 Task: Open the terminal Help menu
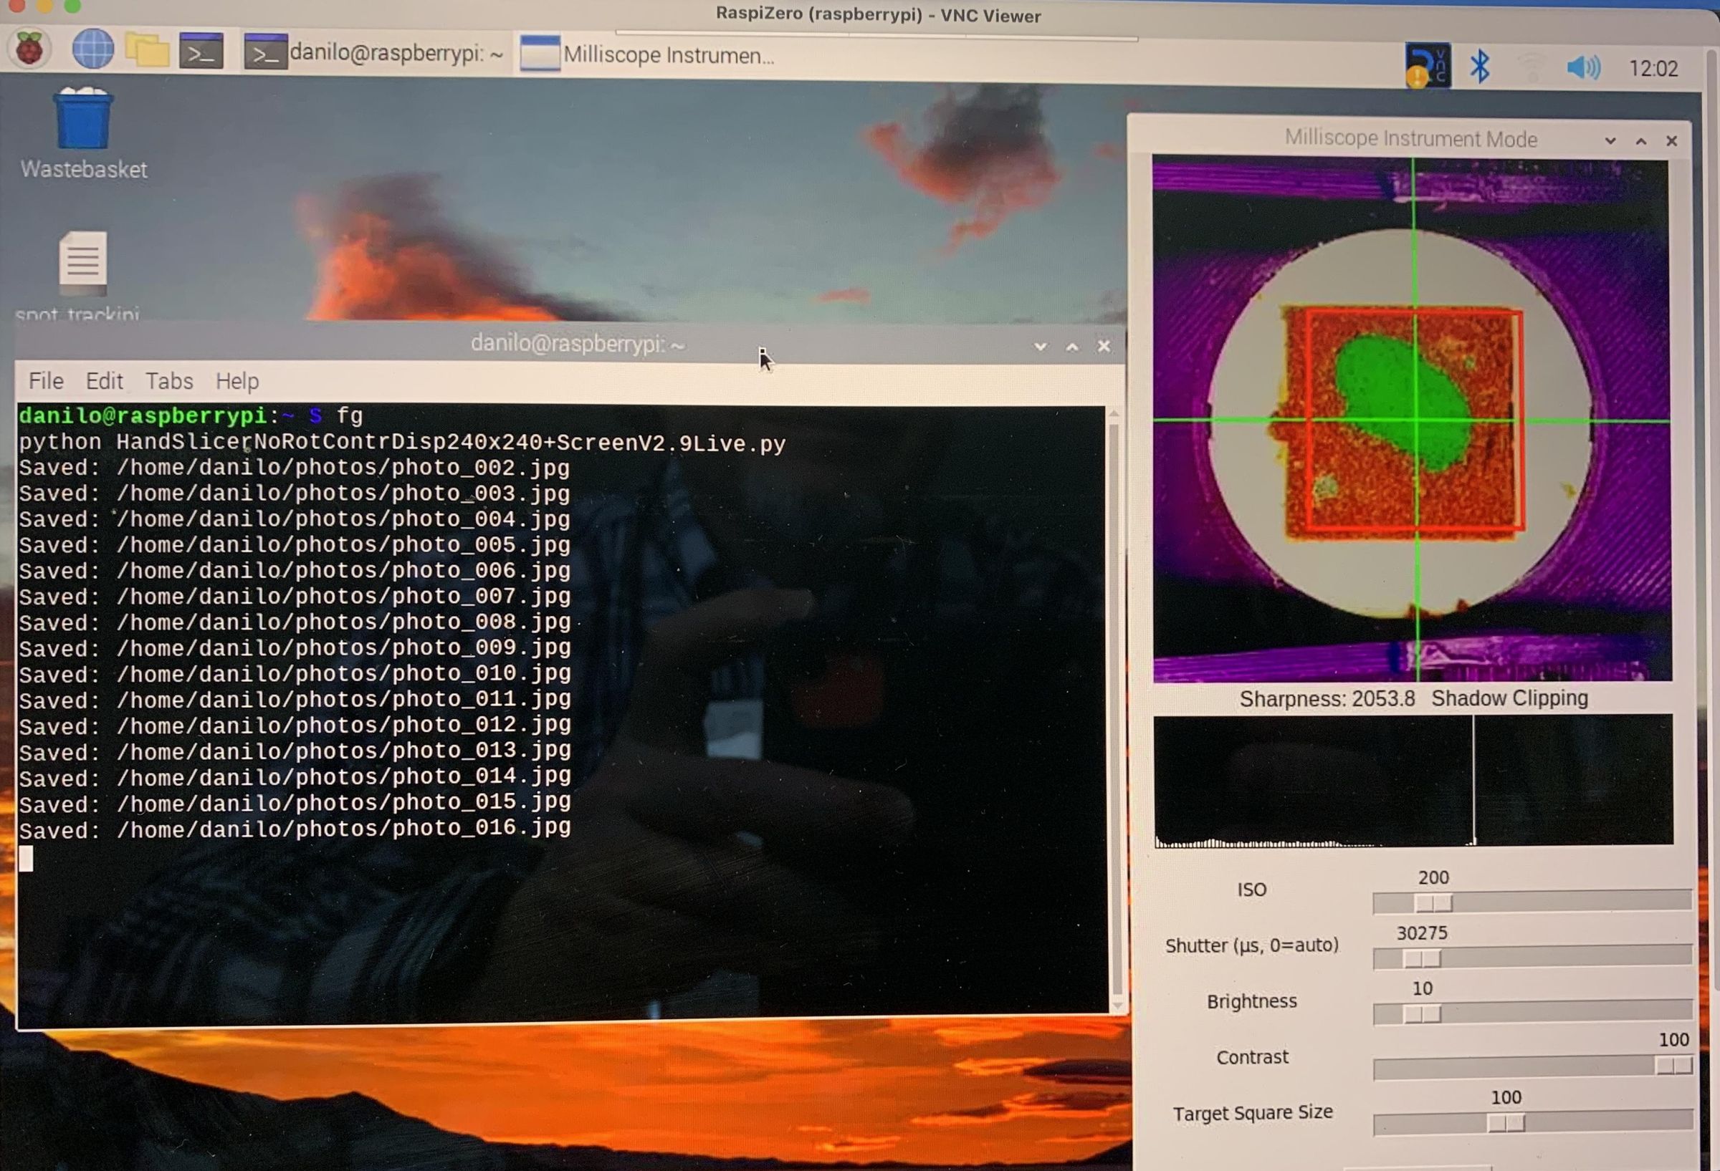tap(236, 382)
